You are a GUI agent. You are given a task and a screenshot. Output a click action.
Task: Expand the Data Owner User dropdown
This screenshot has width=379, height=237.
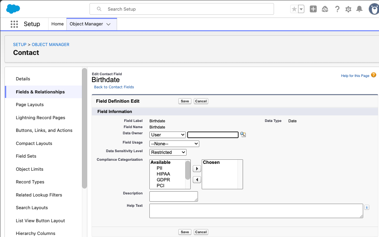(168, 135)
